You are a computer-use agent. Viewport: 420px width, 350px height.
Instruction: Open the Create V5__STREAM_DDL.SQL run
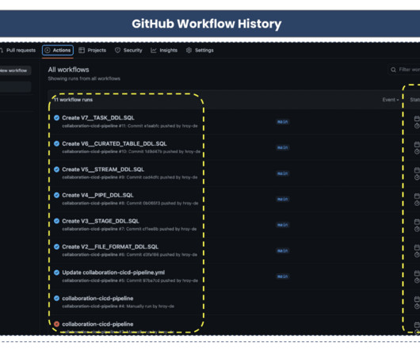(103, 169)
